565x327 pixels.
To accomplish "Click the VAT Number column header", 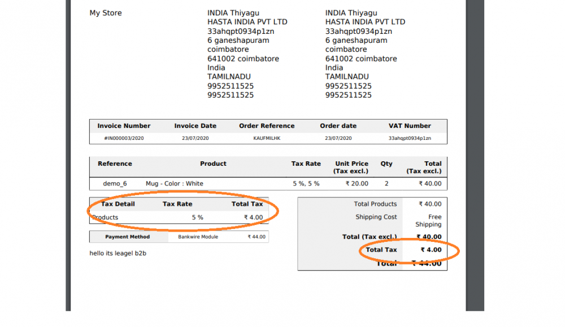I will click(410, 126).
